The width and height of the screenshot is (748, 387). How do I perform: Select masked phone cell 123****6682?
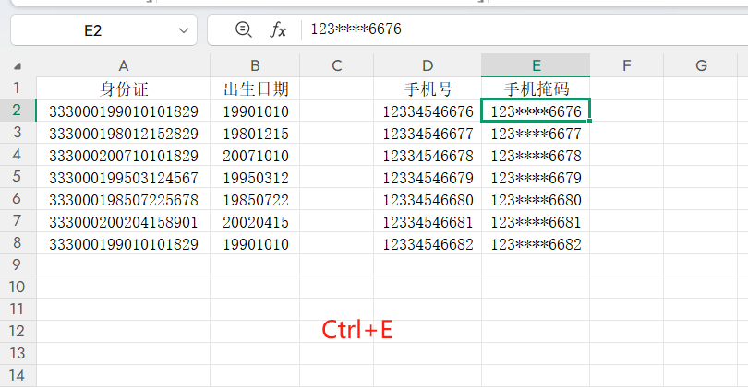pos(536,244)
